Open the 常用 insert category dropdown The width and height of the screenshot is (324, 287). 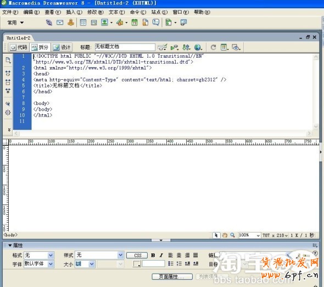[x=15, y=23]
